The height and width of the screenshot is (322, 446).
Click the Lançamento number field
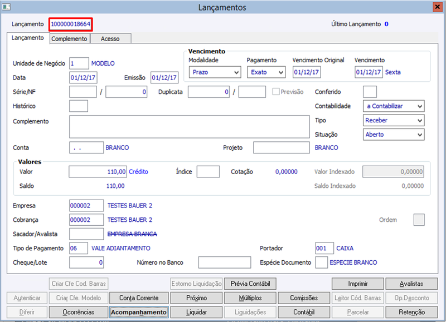pyautogui.click(x=71, y=24)
